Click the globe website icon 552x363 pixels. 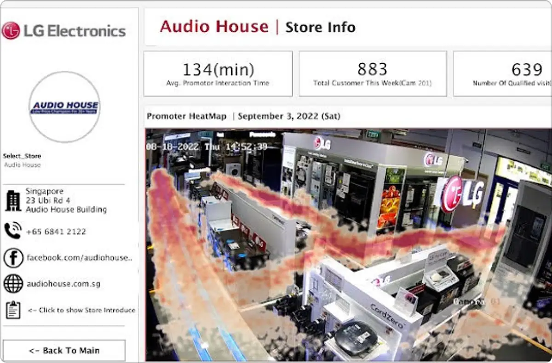pos(13,284)
